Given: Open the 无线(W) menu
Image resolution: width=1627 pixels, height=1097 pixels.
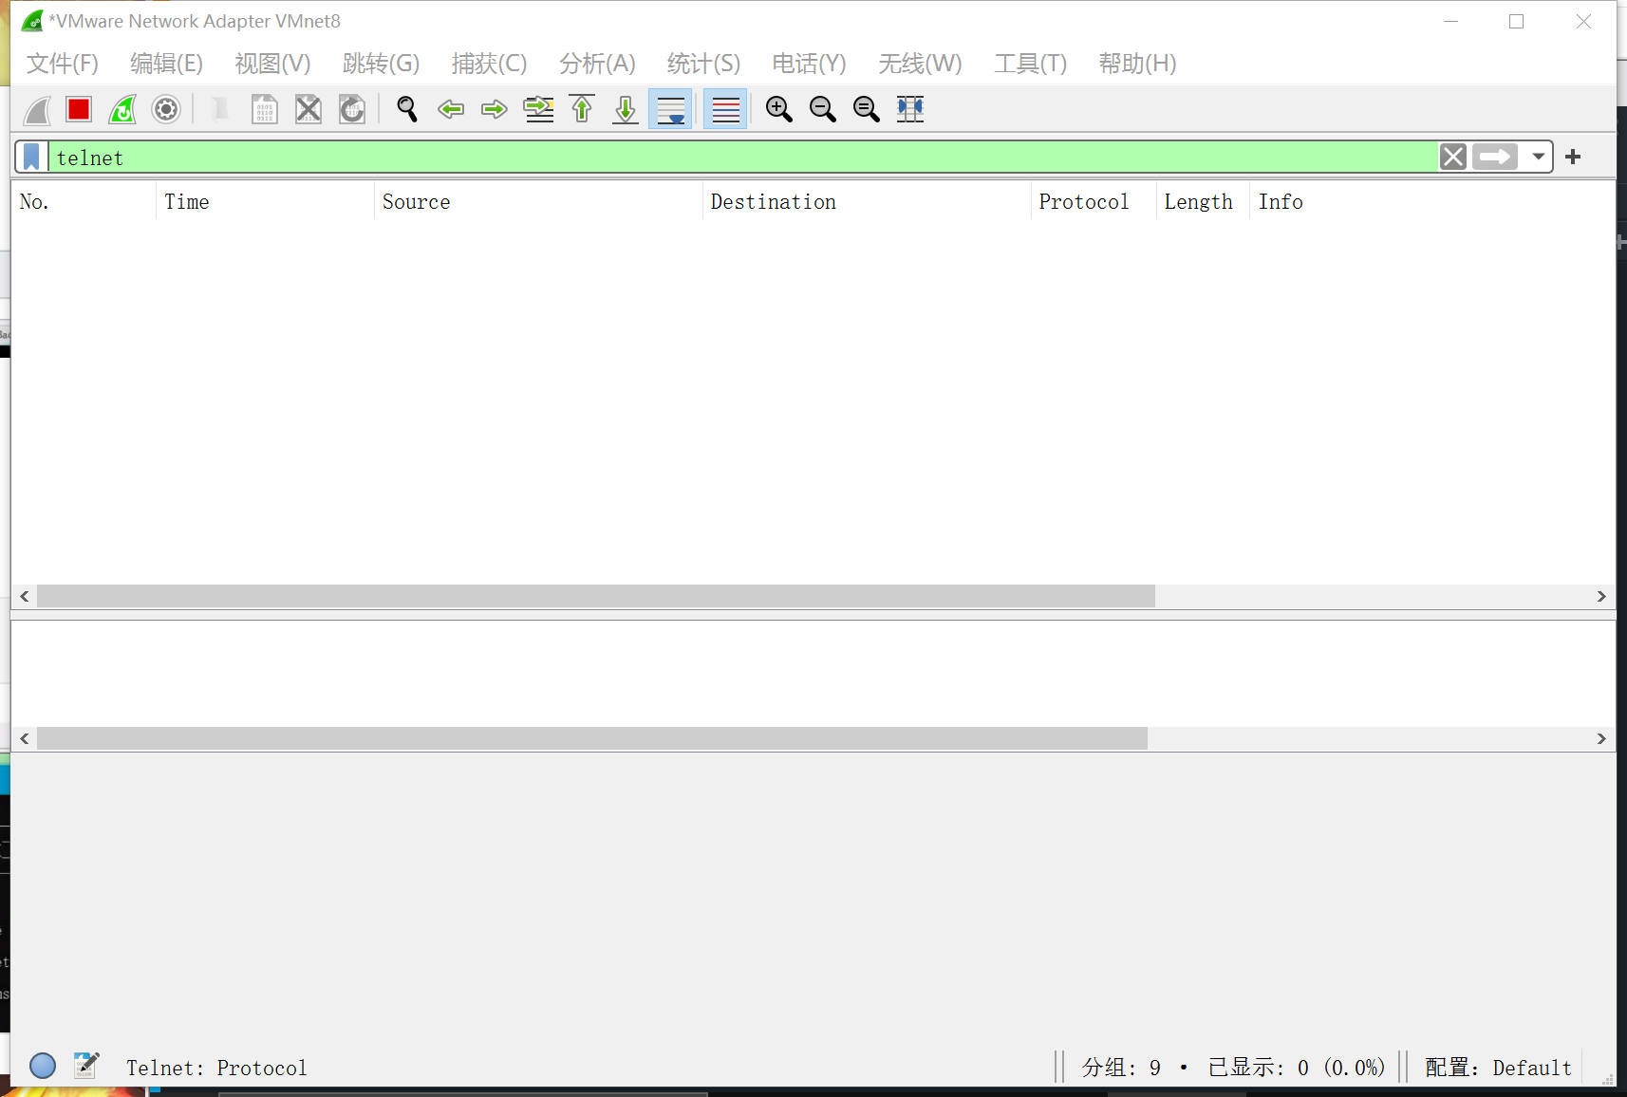Looking at the screenshot, I should (921, 64).
